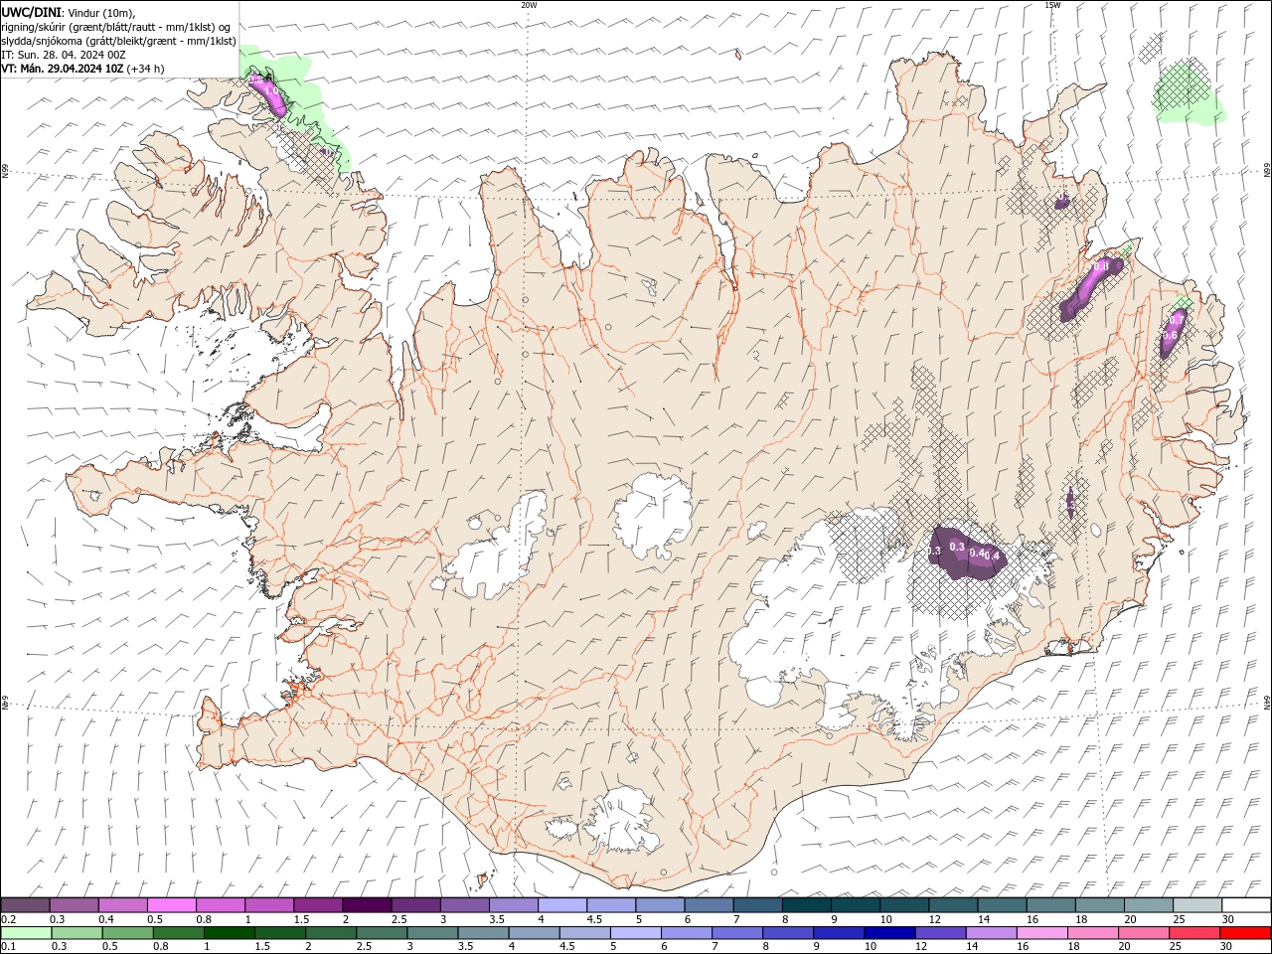The width and height of the screenshot is (1272, 954).
Task: Click the '20W' longitude label
Action: [x=530, y=5]
